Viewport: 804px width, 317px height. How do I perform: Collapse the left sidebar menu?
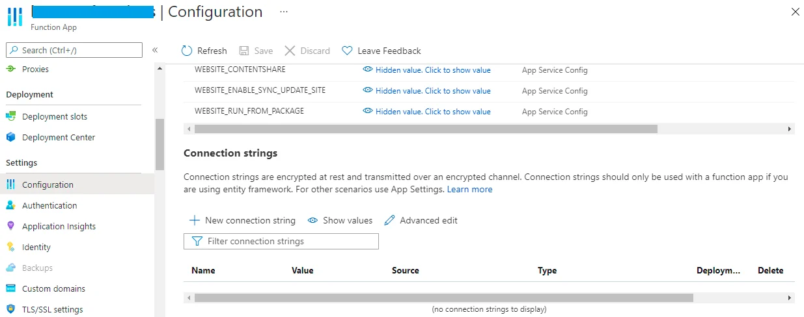tap(155, 50)
